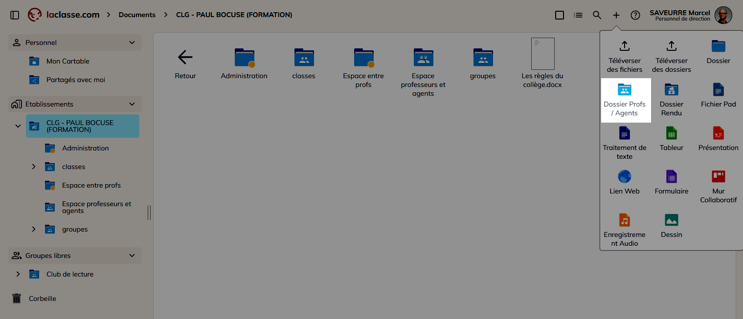Select CLG - PAUL BOCUSE (FORMATION) in sidebar
The image size is (743, 319).
pyautogui.click(x=83, y=126)
